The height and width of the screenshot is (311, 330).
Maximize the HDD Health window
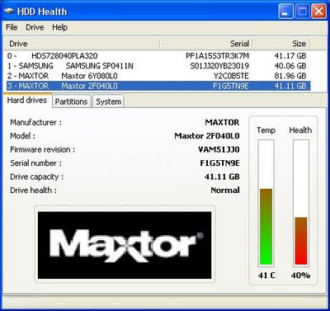pyautogui.click(x=302, y=12)
